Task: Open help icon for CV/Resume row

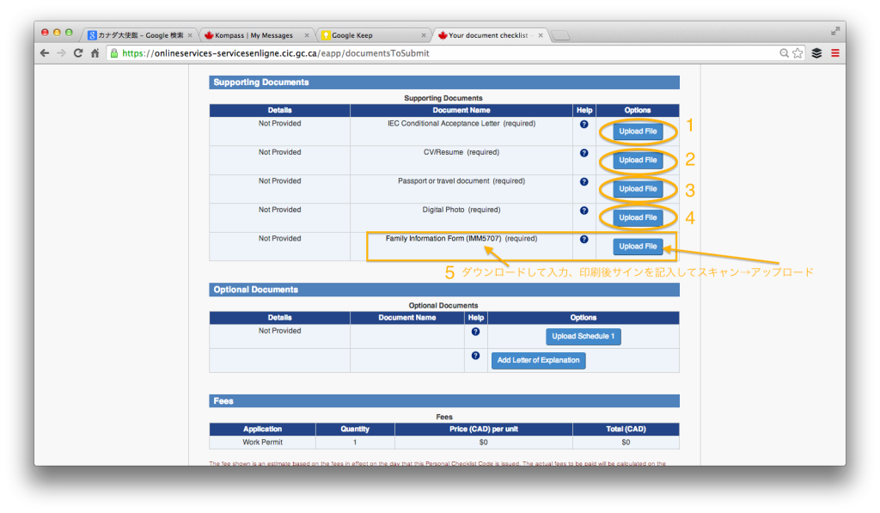Action: pos(584,153)
